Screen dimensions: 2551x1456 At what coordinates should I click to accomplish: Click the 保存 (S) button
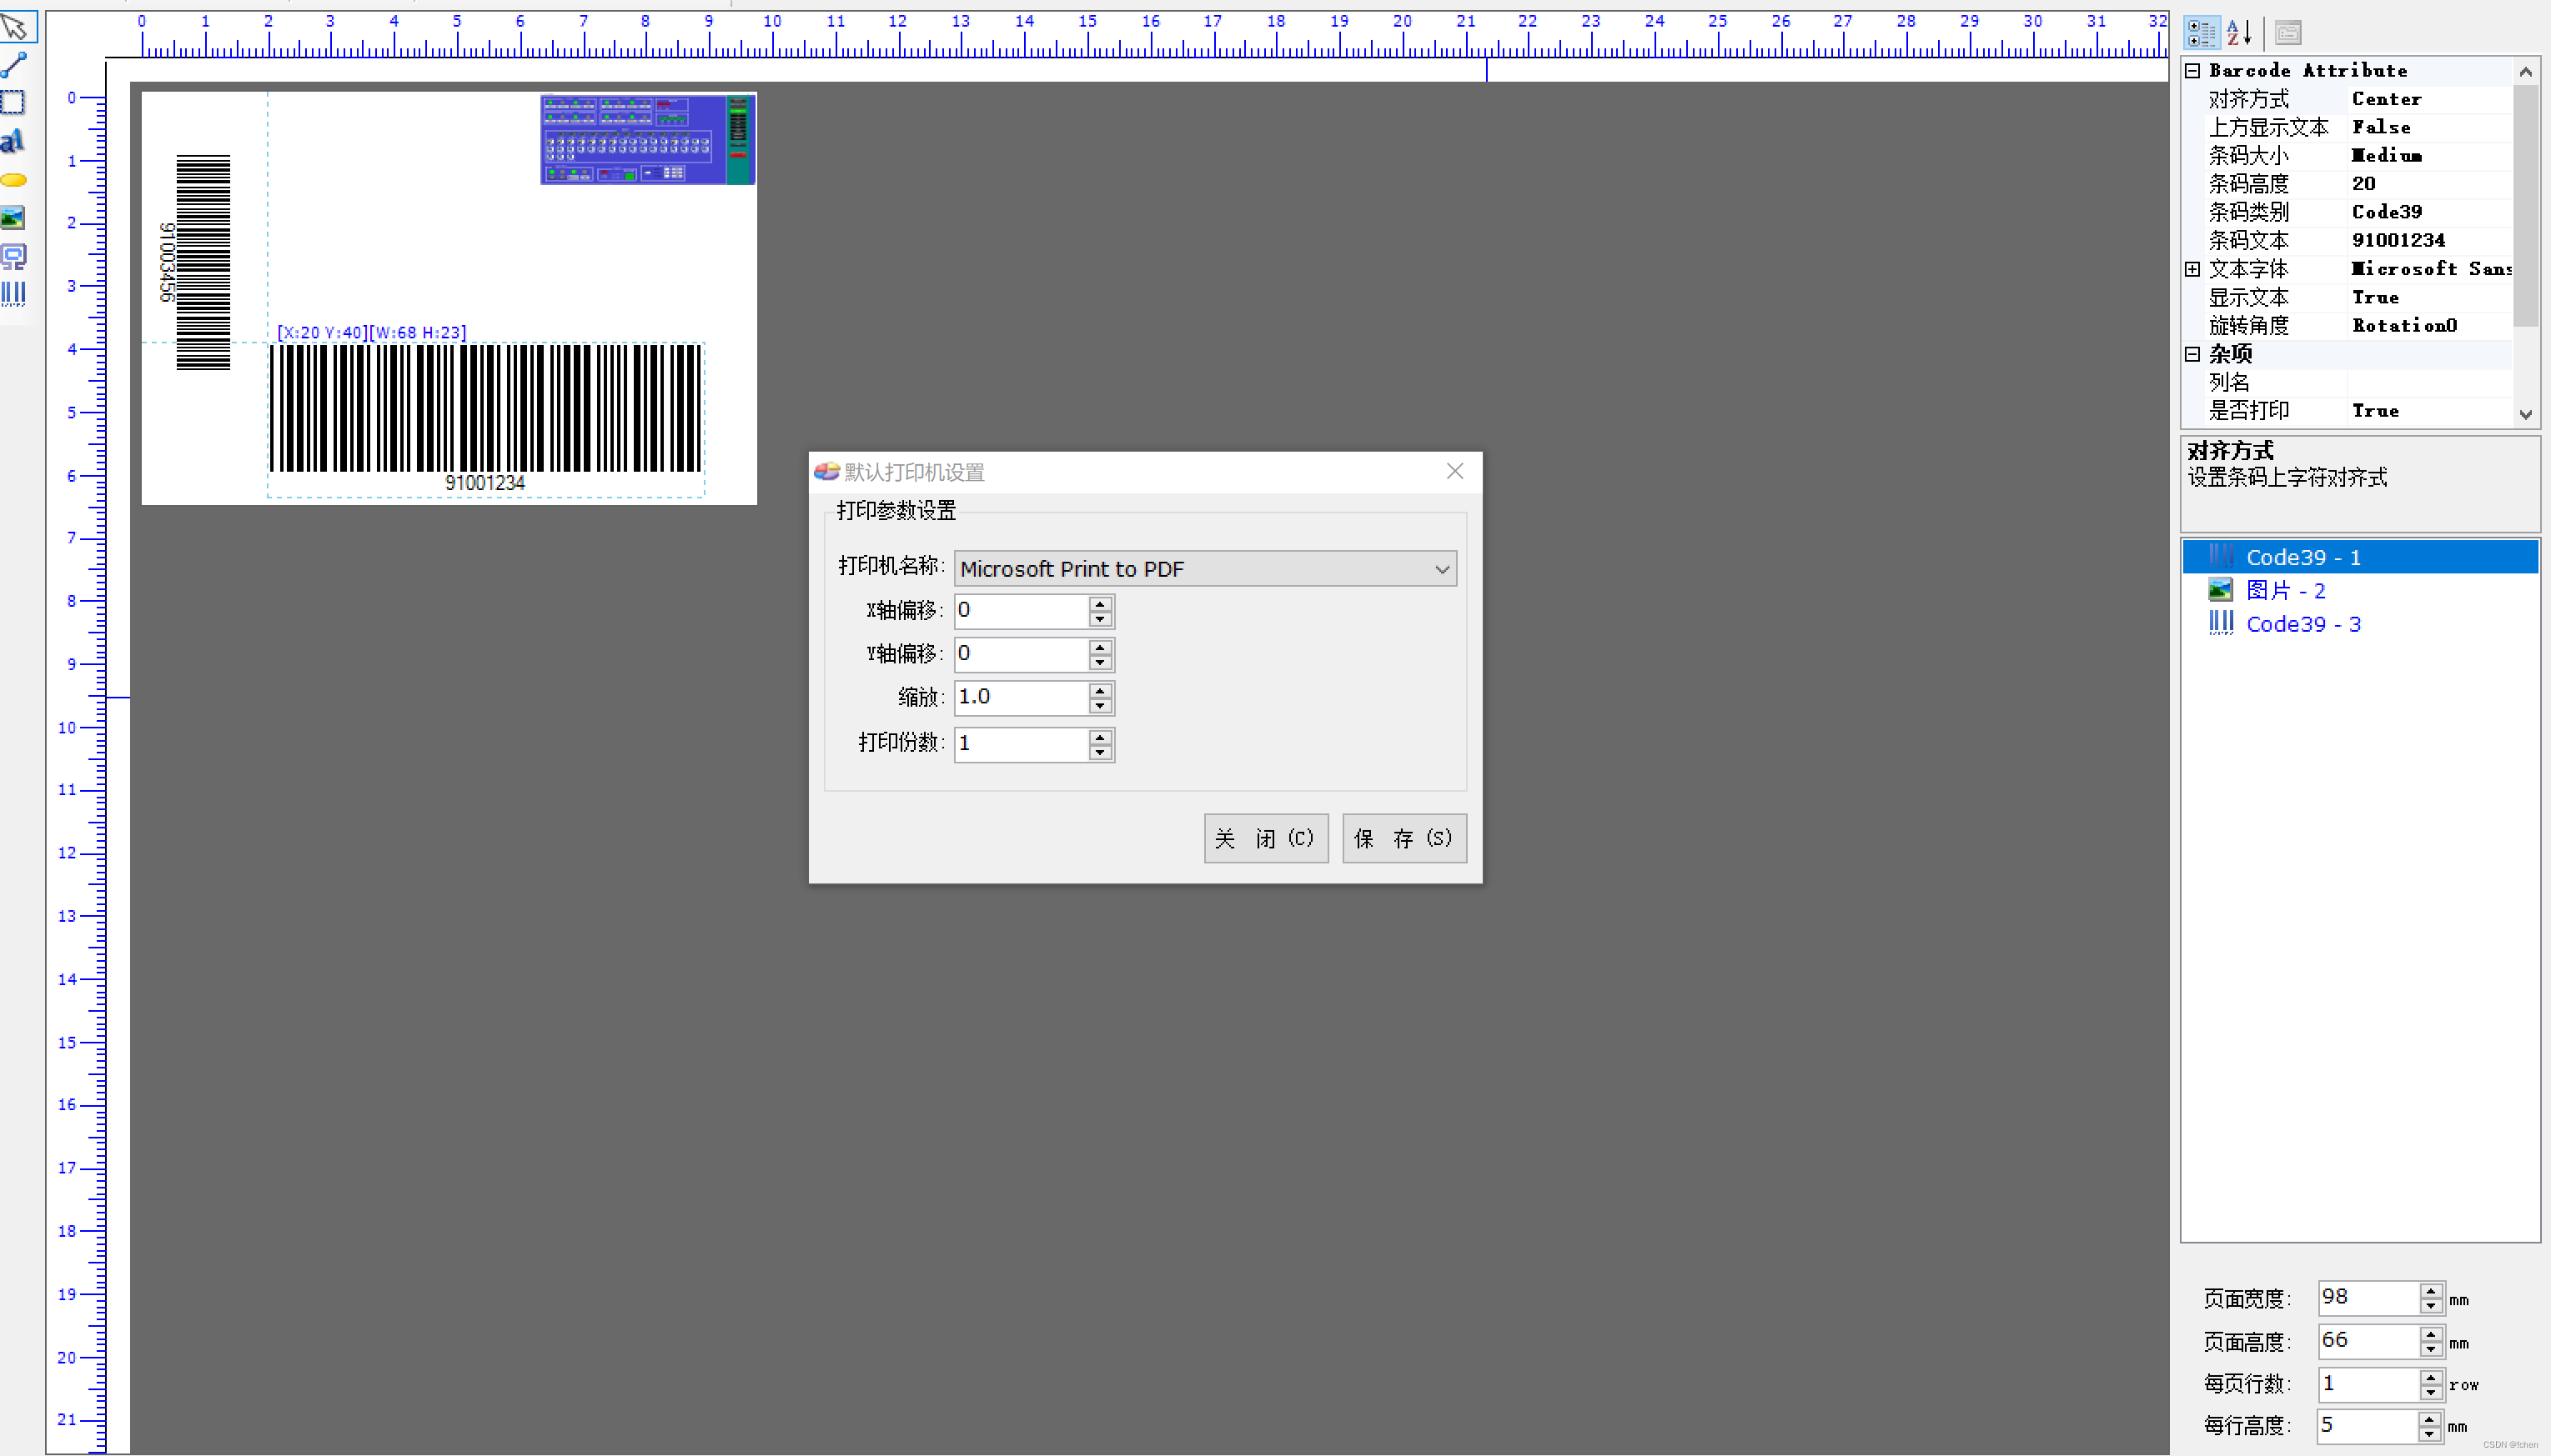[x=1404, y=838]
